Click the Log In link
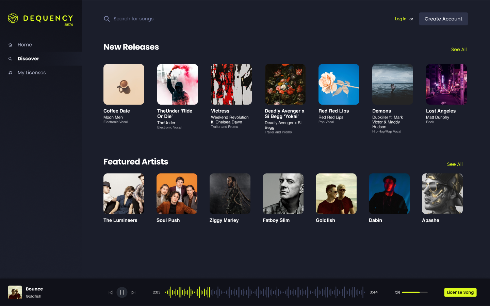This screenshot has height=306, width=490. point(401,19)
